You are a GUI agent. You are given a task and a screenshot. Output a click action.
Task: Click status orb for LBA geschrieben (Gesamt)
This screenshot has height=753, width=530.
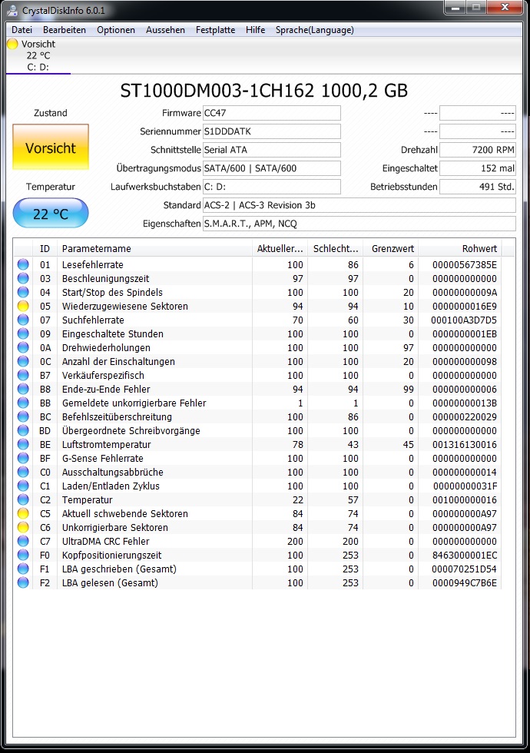[x=22, y=569]
